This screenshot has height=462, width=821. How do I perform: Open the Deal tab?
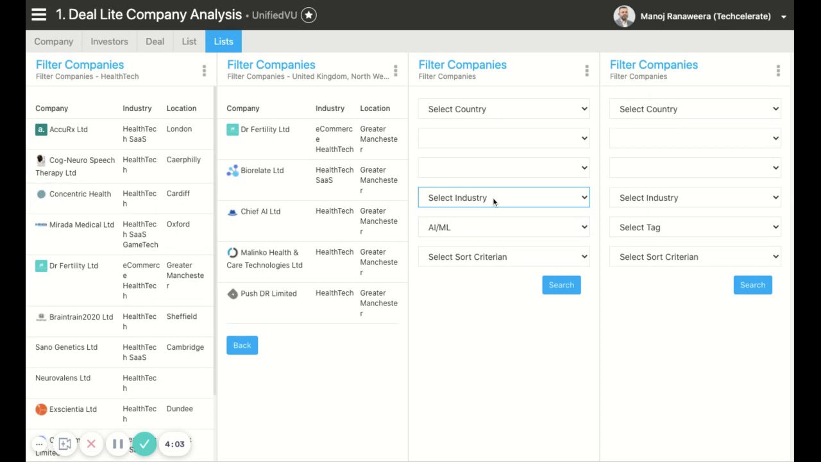[x=155, y=42]
